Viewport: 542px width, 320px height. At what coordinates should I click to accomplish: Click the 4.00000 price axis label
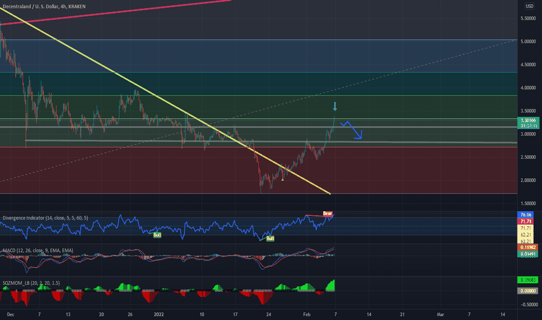click(x=528, y=88)
